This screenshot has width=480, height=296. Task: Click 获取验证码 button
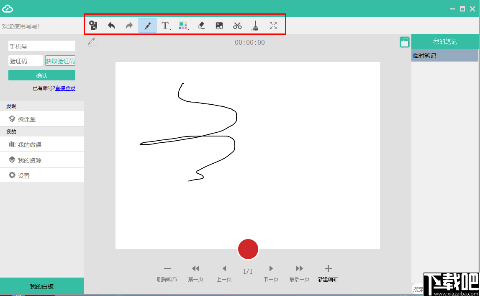pyautogui.click(x=60, y=61)
